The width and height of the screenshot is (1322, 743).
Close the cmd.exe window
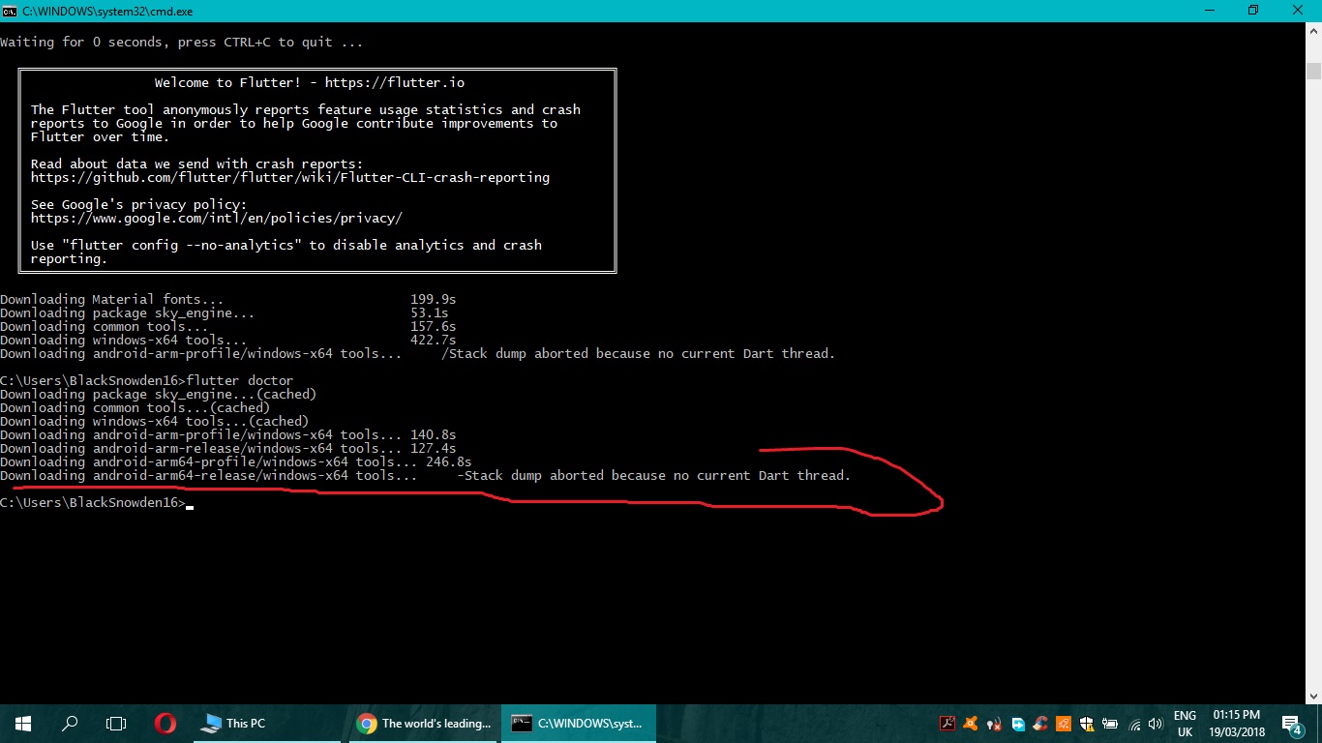pos(1298,10)
